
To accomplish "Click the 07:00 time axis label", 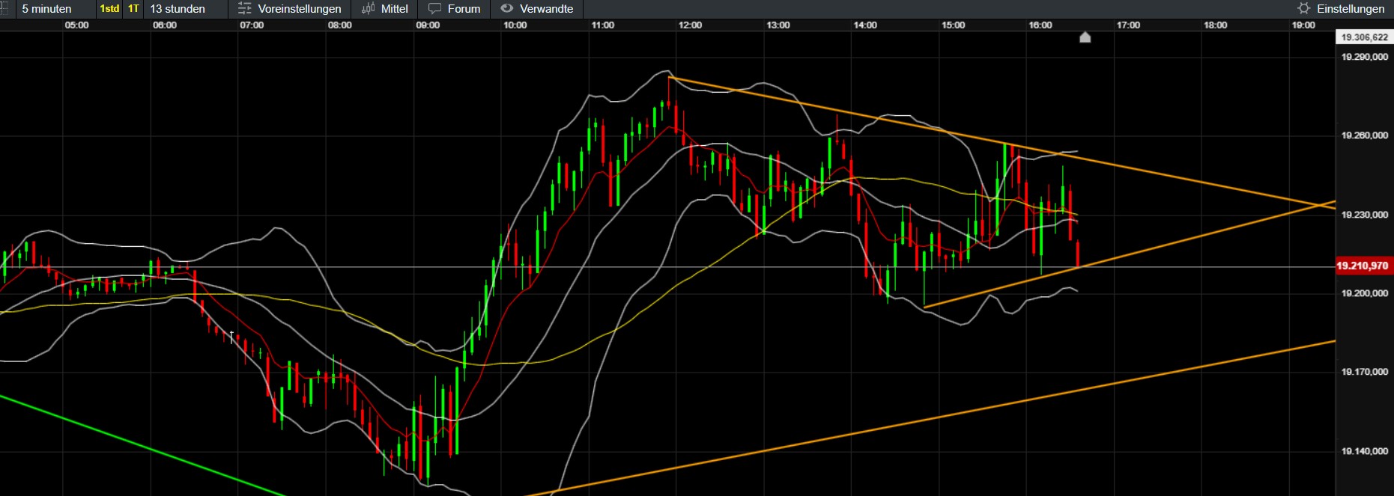I will 252,25.
